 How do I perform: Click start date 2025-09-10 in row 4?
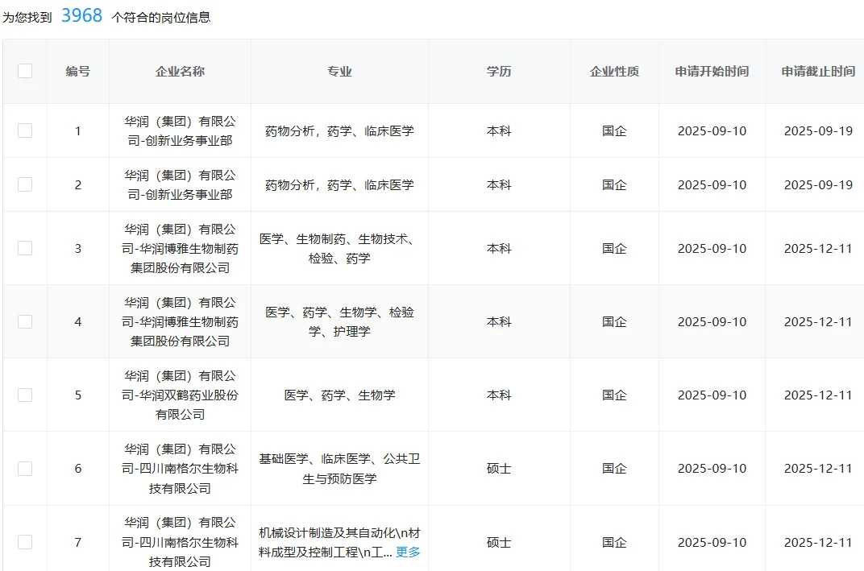(712, 321)
